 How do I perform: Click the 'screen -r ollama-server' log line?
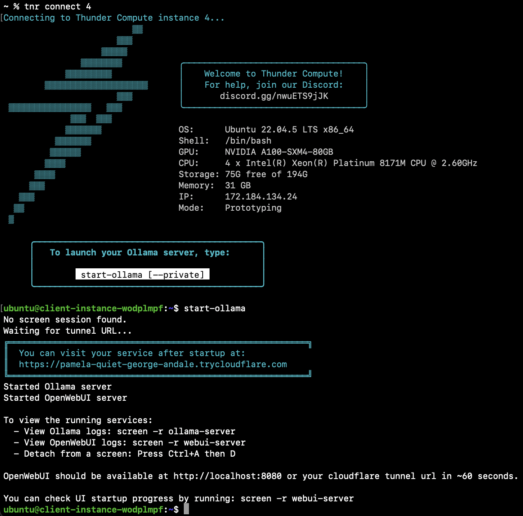click(125, 431)
